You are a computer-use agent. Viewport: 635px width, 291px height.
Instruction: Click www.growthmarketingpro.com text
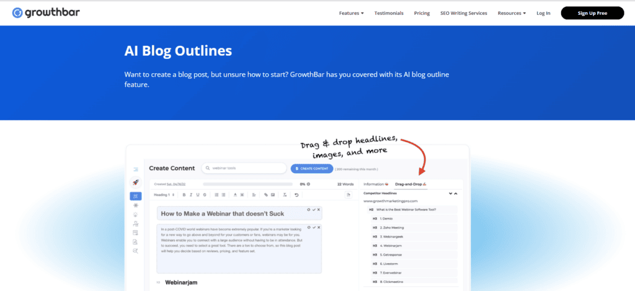tap(391, 201)
